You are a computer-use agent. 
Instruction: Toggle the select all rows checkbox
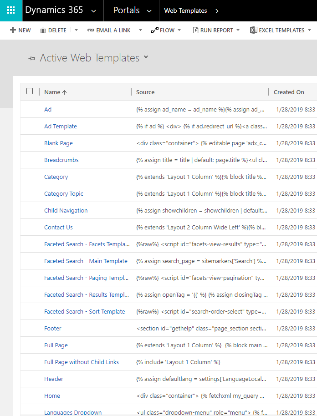click(30, 91)
